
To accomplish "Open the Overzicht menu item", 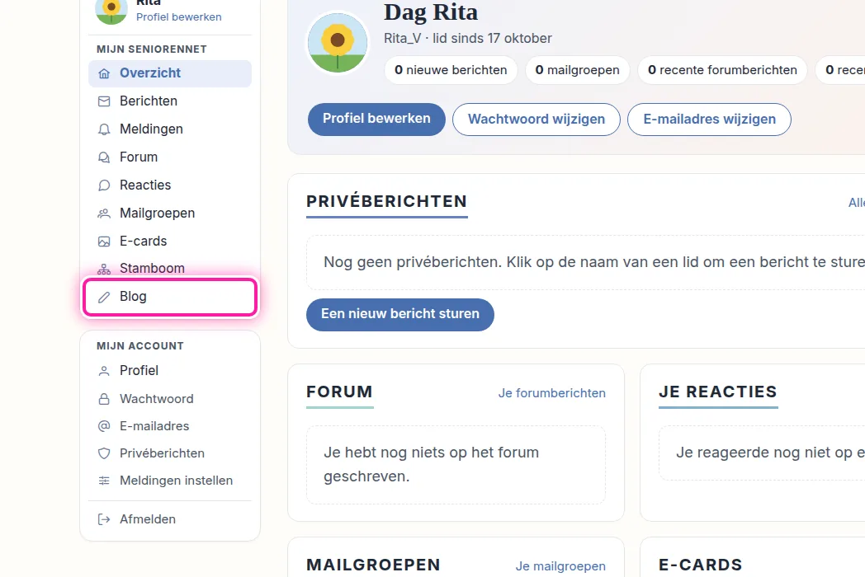I will 170,73.
